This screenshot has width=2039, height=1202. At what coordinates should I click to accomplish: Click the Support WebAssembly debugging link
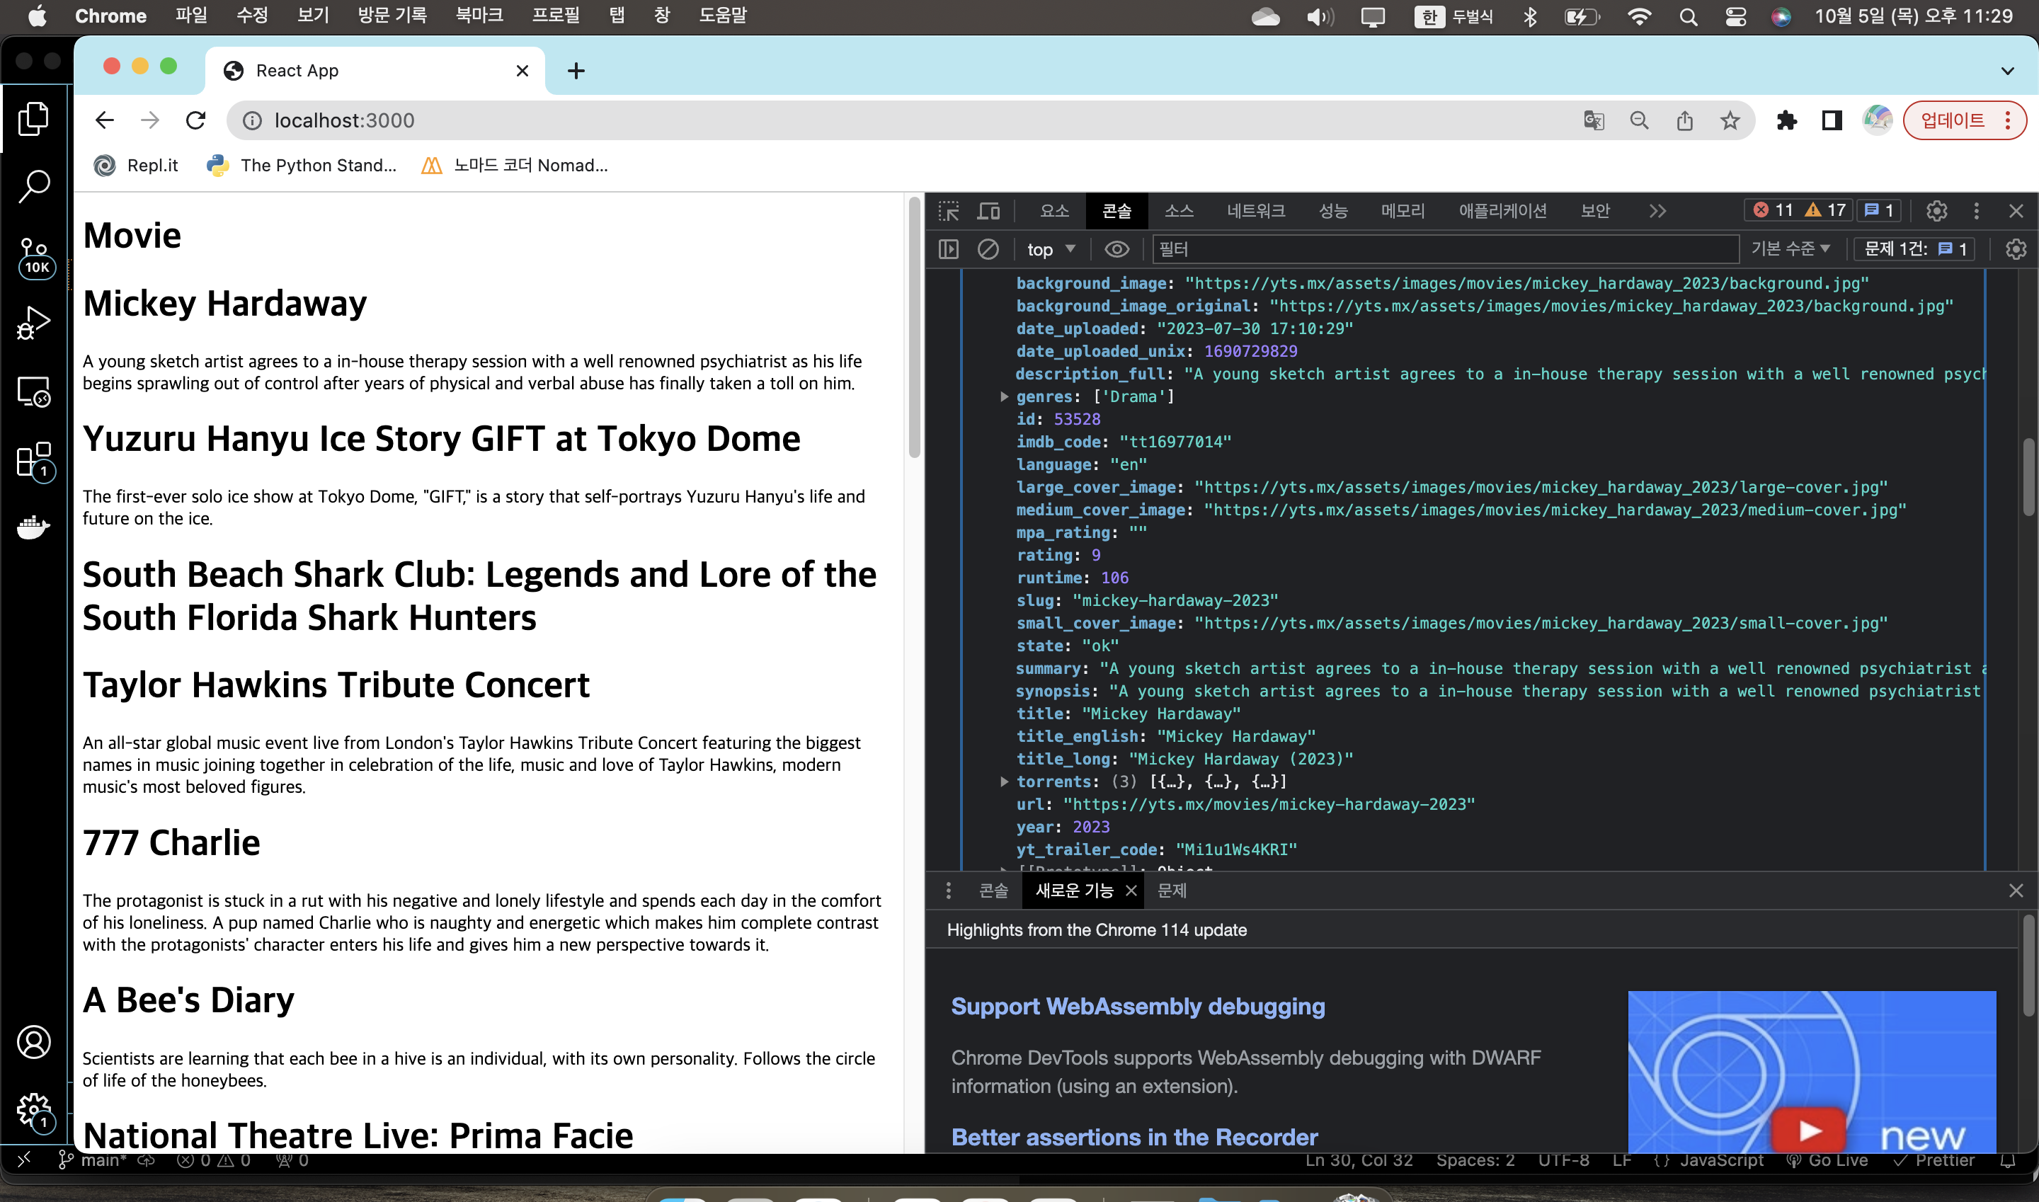(1137, 1006)
